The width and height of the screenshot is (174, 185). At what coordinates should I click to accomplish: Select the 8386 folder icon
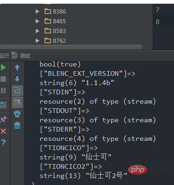coord(48,11)
